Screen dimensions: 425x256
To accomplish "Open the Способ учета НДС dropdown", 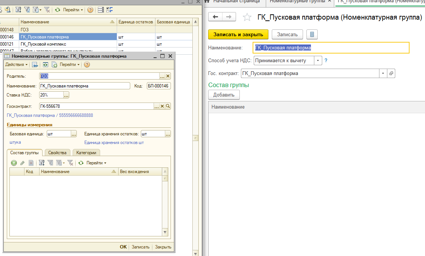I will point(318,60).
